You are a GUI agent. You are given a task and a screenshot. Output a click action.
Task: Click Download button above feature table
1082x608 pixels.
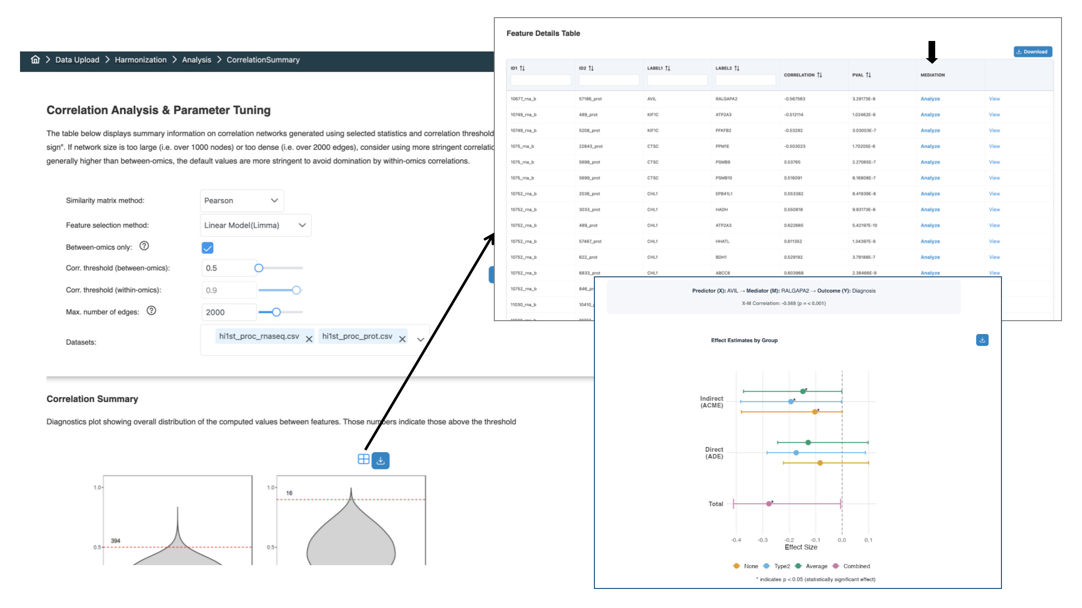(x=1032, y=51)
